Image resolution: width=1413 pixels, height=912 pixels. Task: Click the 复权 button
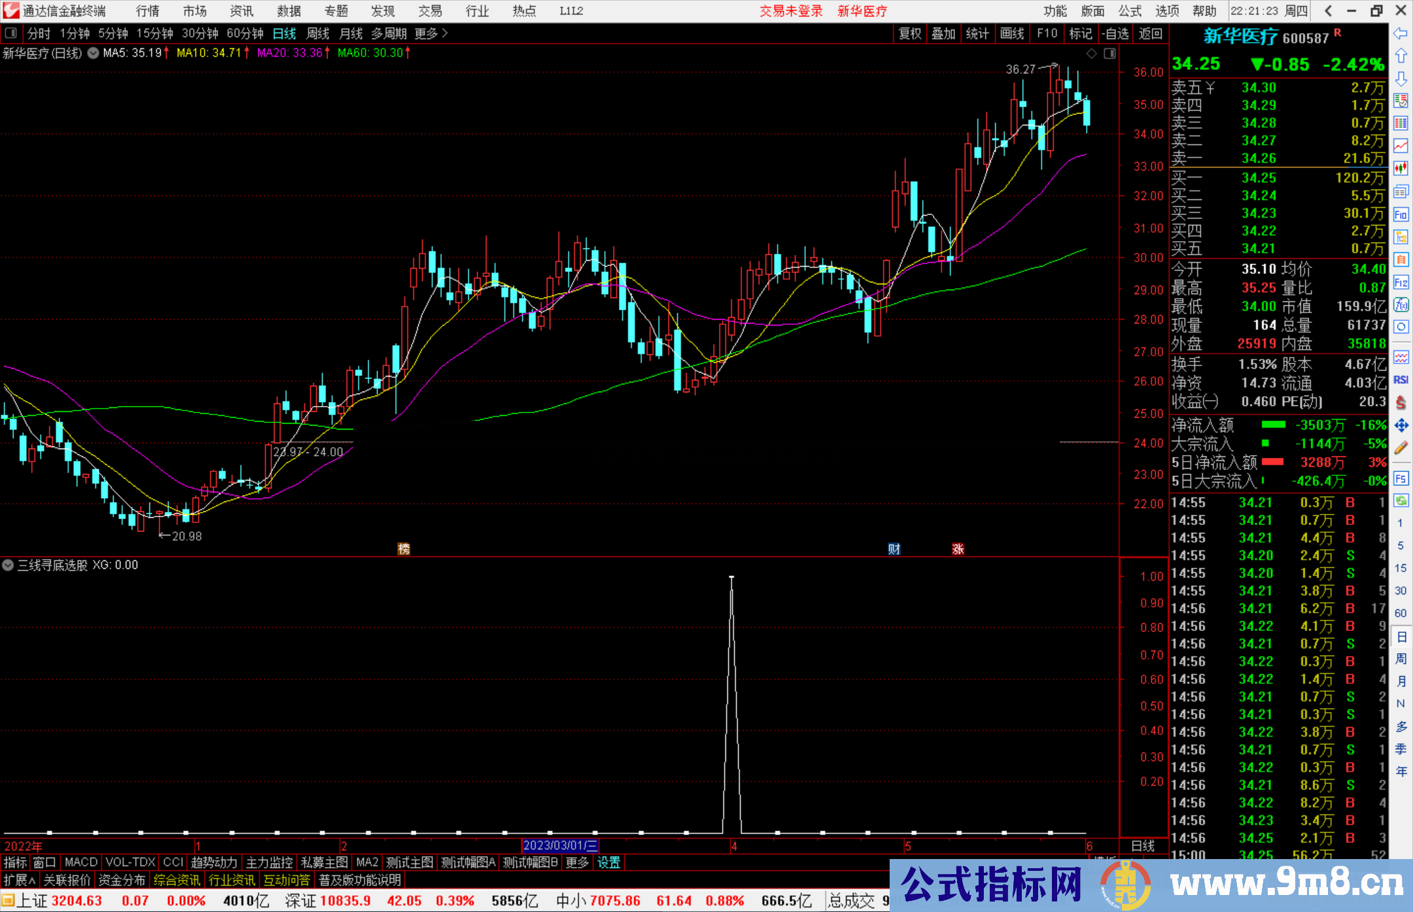(x=910, y=33)
